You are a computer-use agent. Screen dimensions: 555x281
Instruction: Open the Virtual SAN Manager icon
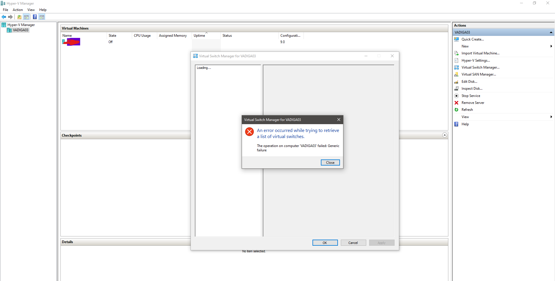click(456, 74)
